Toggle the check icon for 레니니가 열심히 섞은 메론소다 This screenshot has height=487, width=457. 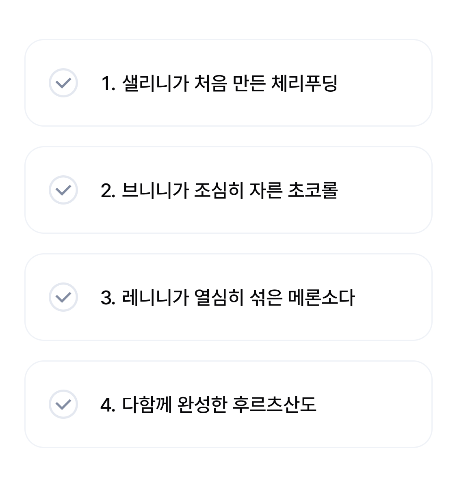pyautogui.click(x=63, y=297)
